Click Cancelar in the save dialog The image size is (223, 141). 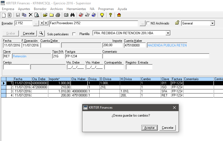click(168, 128)
